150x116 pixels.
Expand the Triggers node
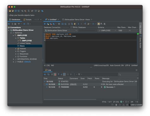click(x=16, y=51)
